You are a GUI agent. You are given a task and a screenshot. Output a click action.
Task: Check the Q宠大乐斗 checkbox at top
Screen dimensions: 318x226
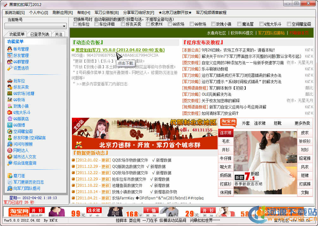[x=261, y=24]
